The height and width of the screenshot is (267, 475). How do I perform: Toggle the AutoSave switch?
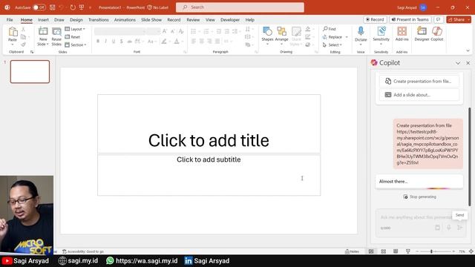tap(39, 7)
